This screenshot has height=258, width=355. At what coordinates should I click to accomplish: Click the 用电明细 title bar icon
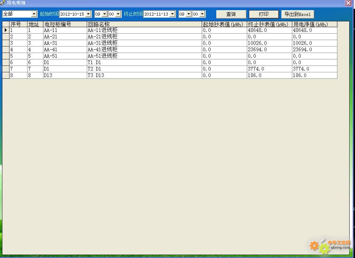point(3,3)
